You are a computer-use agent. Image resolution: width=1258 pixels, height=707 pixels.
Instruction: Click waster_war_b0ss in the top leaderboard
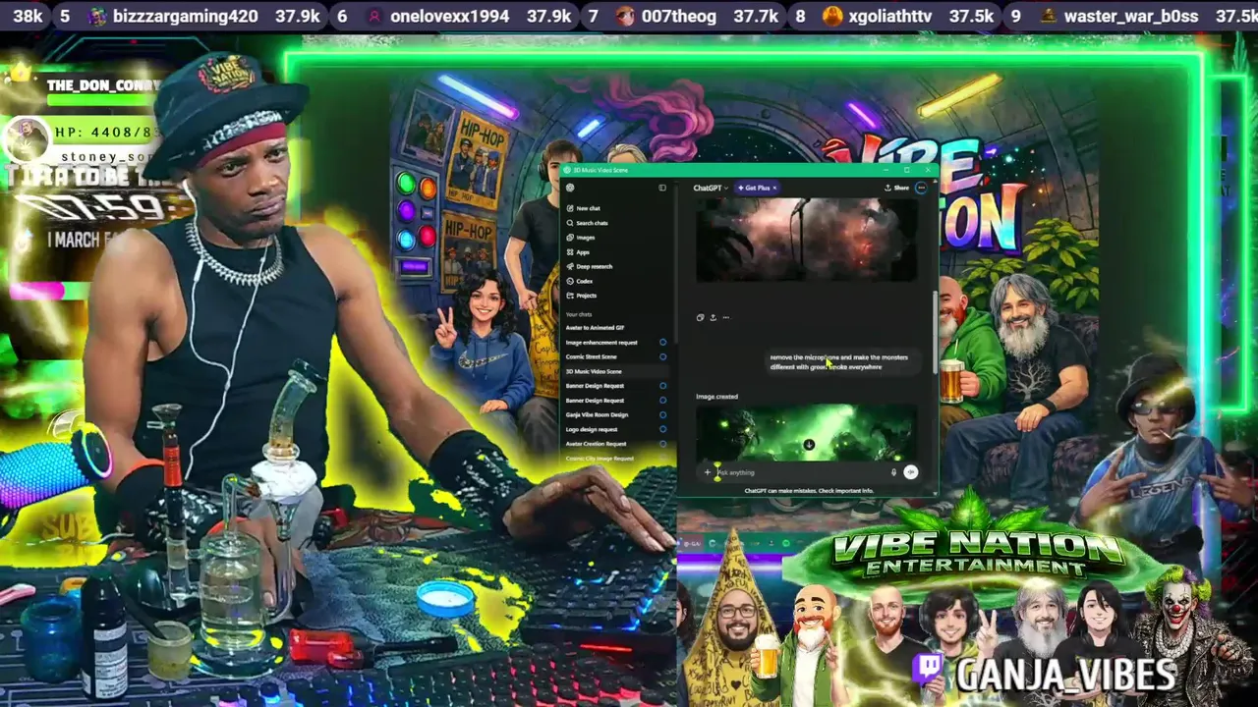(1131, 16)
